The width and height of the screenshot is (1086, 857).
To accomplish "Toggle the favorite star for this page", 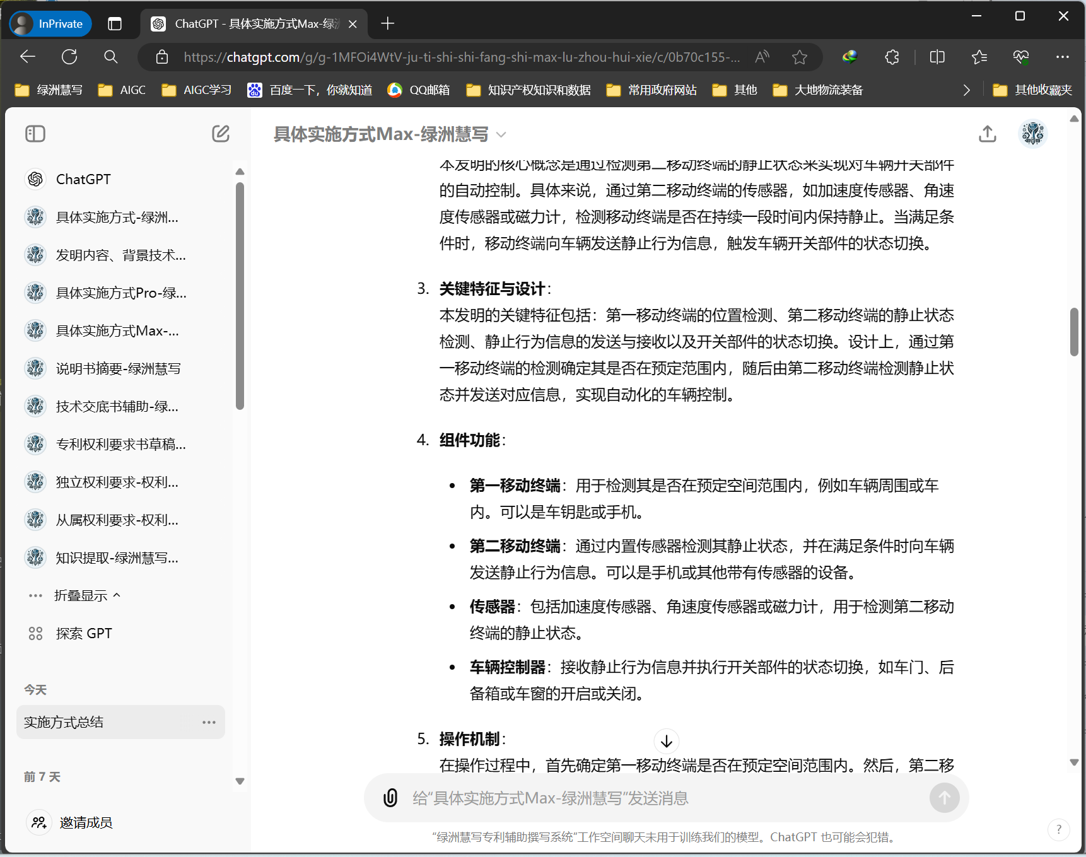I will click(800, 57).
